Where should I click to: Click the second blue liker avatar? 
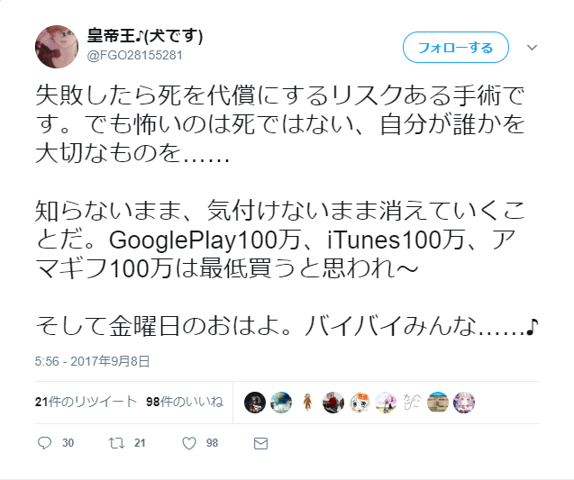pos(281,403)
